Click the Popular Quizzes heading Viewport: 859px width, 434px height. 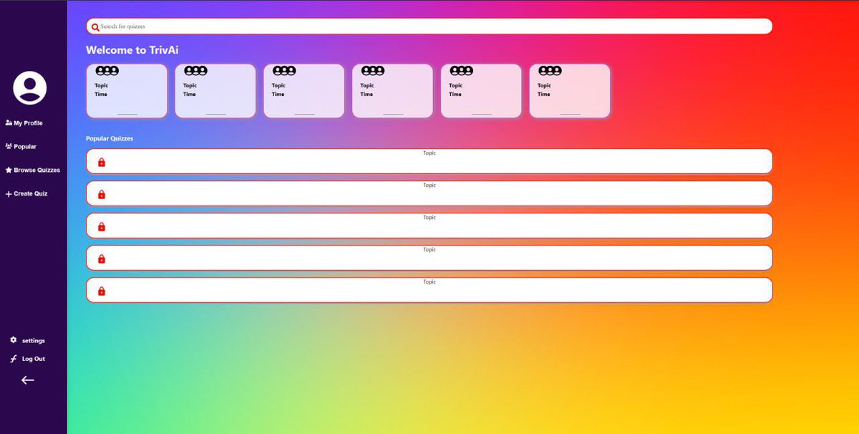click(x=110, y=138)
